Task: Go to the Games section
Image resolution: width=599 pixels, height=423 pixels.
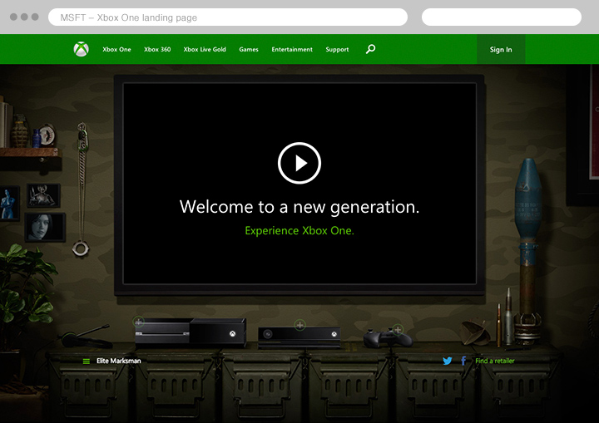Action: pos(249,50)
